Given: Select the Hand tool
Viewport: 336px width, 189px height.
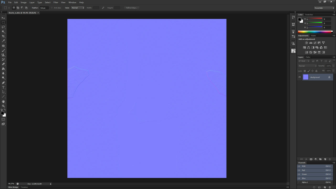Looking at the screenshot, I should tap(3, 102).
